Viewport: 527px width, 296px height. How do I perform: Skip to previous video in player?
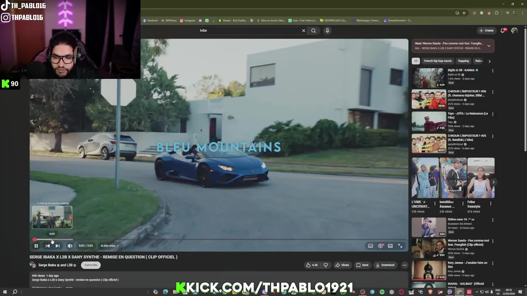tap(47, 246)
